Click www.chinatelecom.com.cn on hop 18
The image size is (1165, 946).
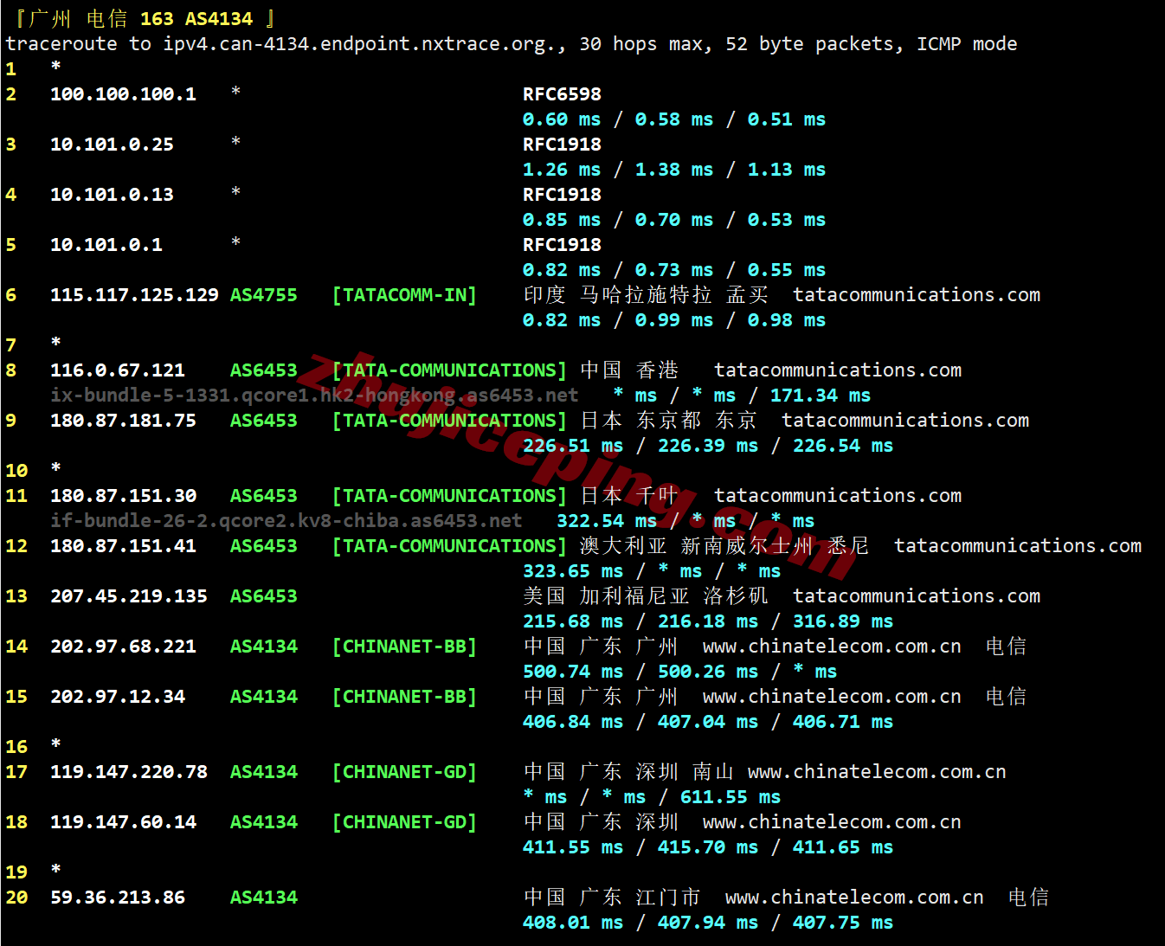coord(832,822)
